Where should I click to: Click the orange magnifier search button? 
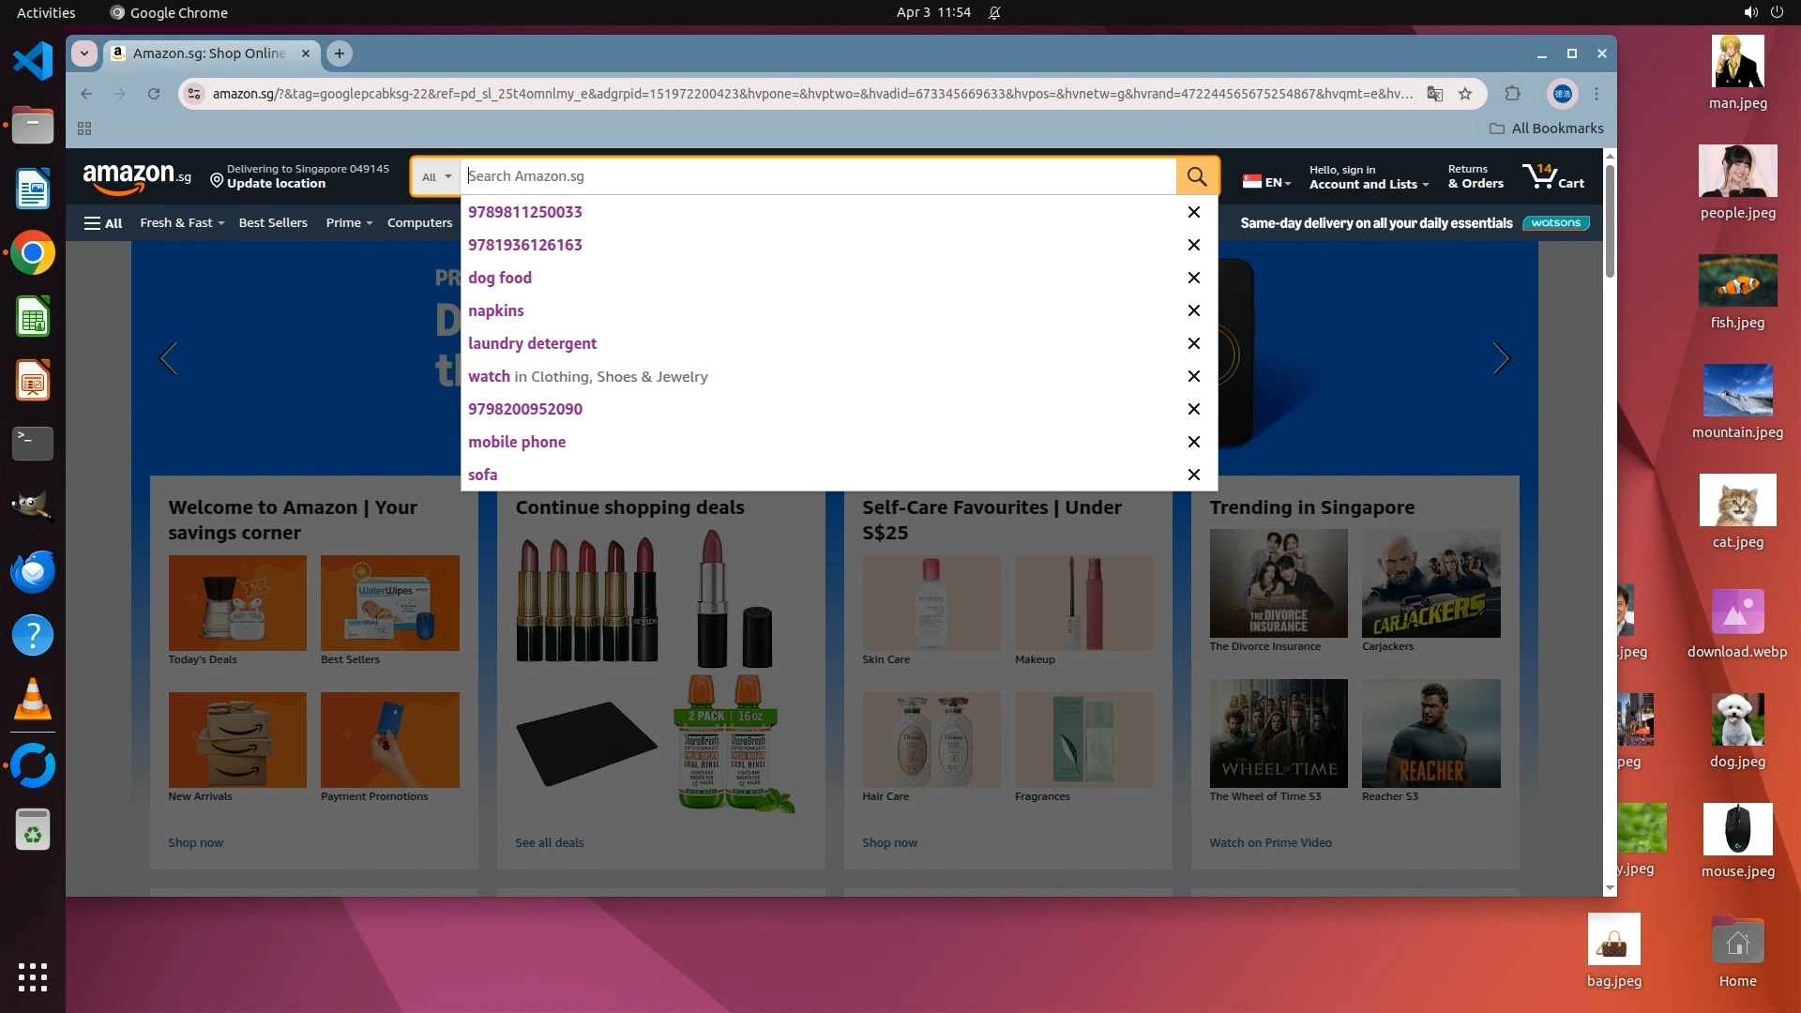tap(1196, 176)
